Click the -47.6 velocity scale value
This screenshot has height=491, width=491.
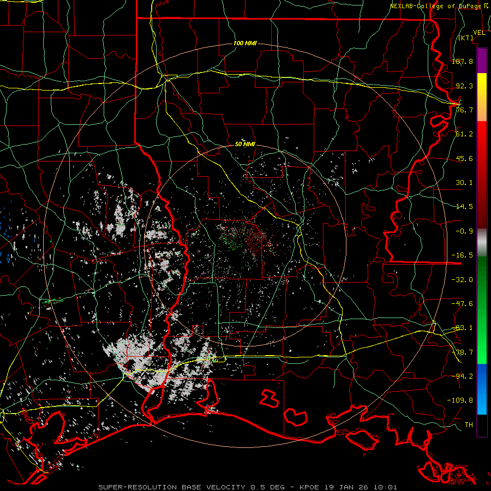(x=462, y=304)
